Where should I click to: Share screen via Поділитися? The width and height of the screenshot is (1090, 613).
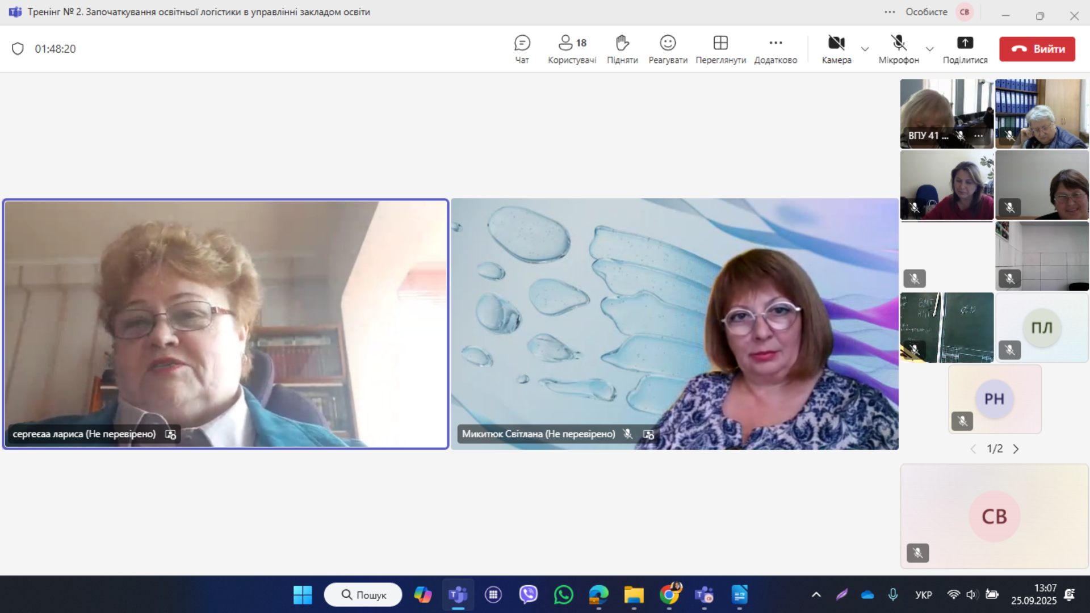click(x=965, y=49)
